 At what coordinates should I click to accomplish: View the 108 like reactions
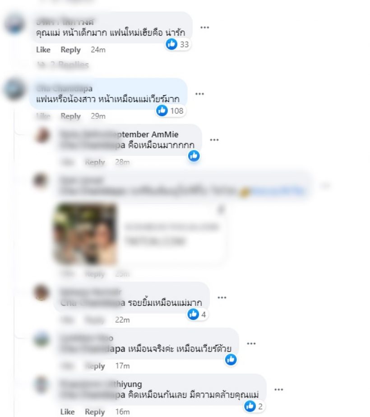click(x=170, y=111)
